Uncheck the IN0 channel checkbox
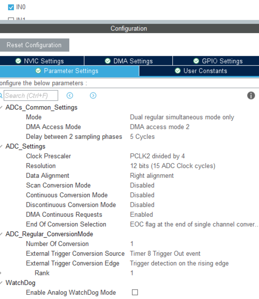This screenshot has width=259, height=299. point(11,7)
